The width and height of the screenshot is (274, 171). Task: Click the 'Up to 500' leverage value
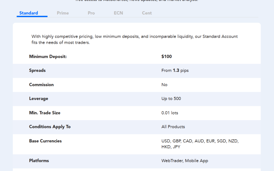pyautogui.click(x=171, y=99)
